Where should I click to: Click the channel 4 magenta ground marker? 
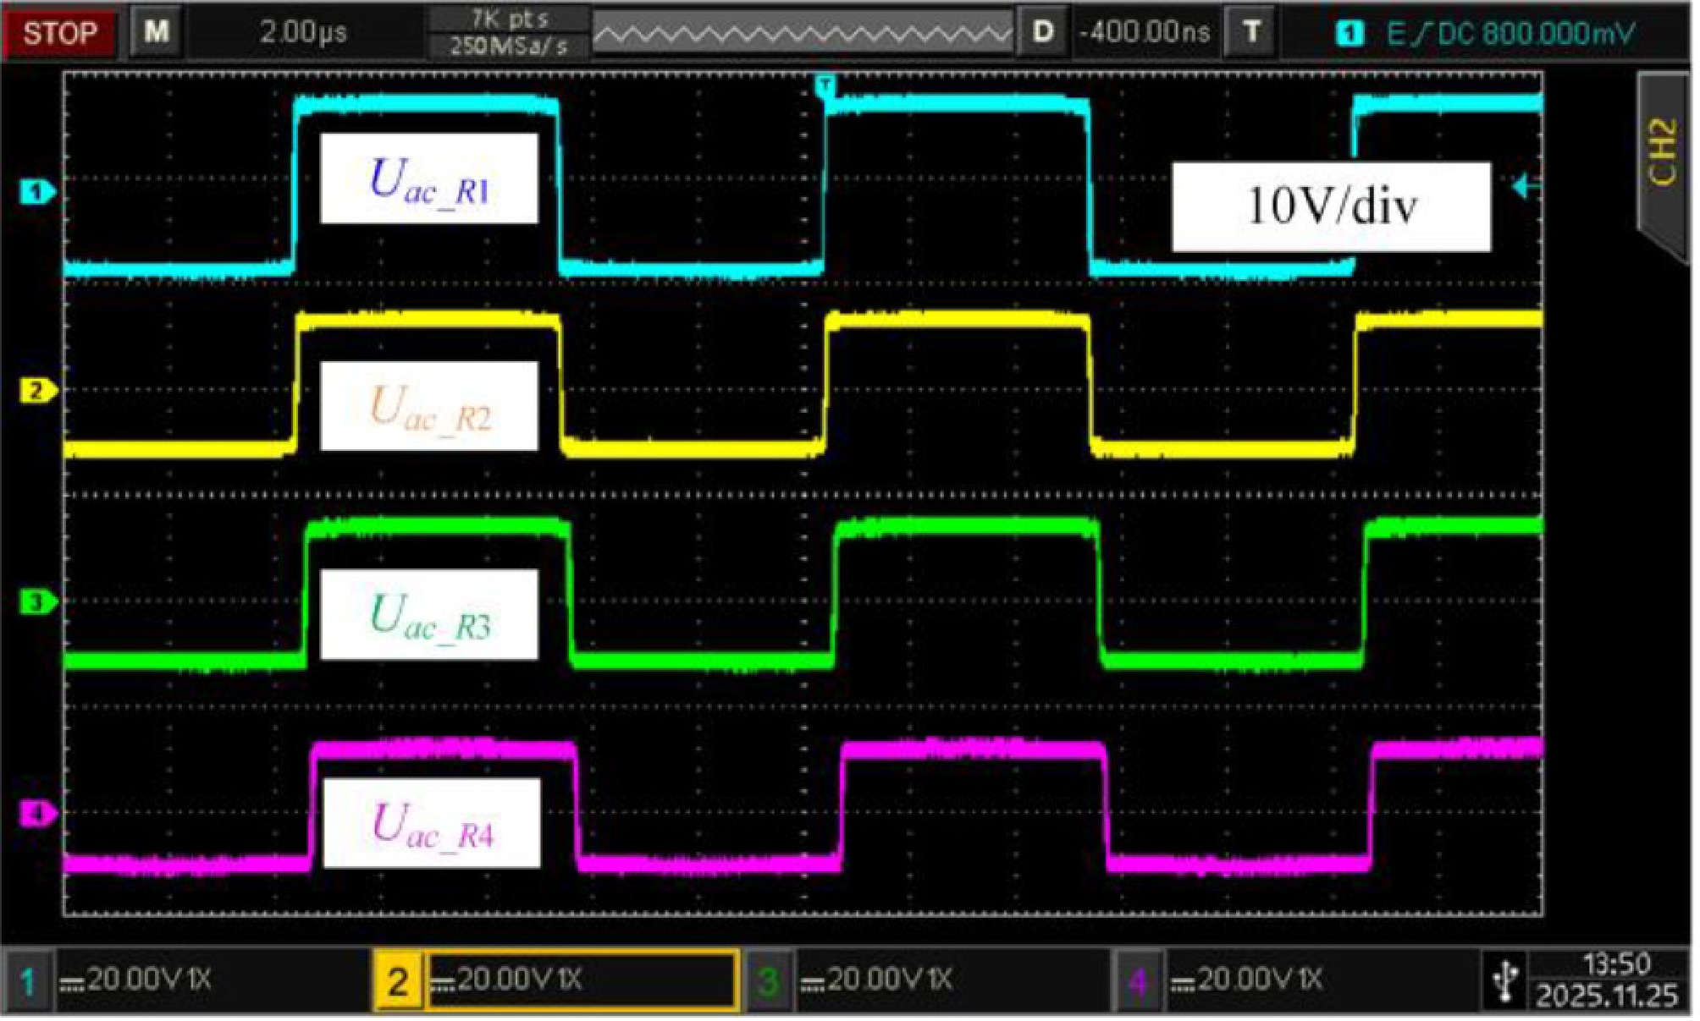[37, 814]
